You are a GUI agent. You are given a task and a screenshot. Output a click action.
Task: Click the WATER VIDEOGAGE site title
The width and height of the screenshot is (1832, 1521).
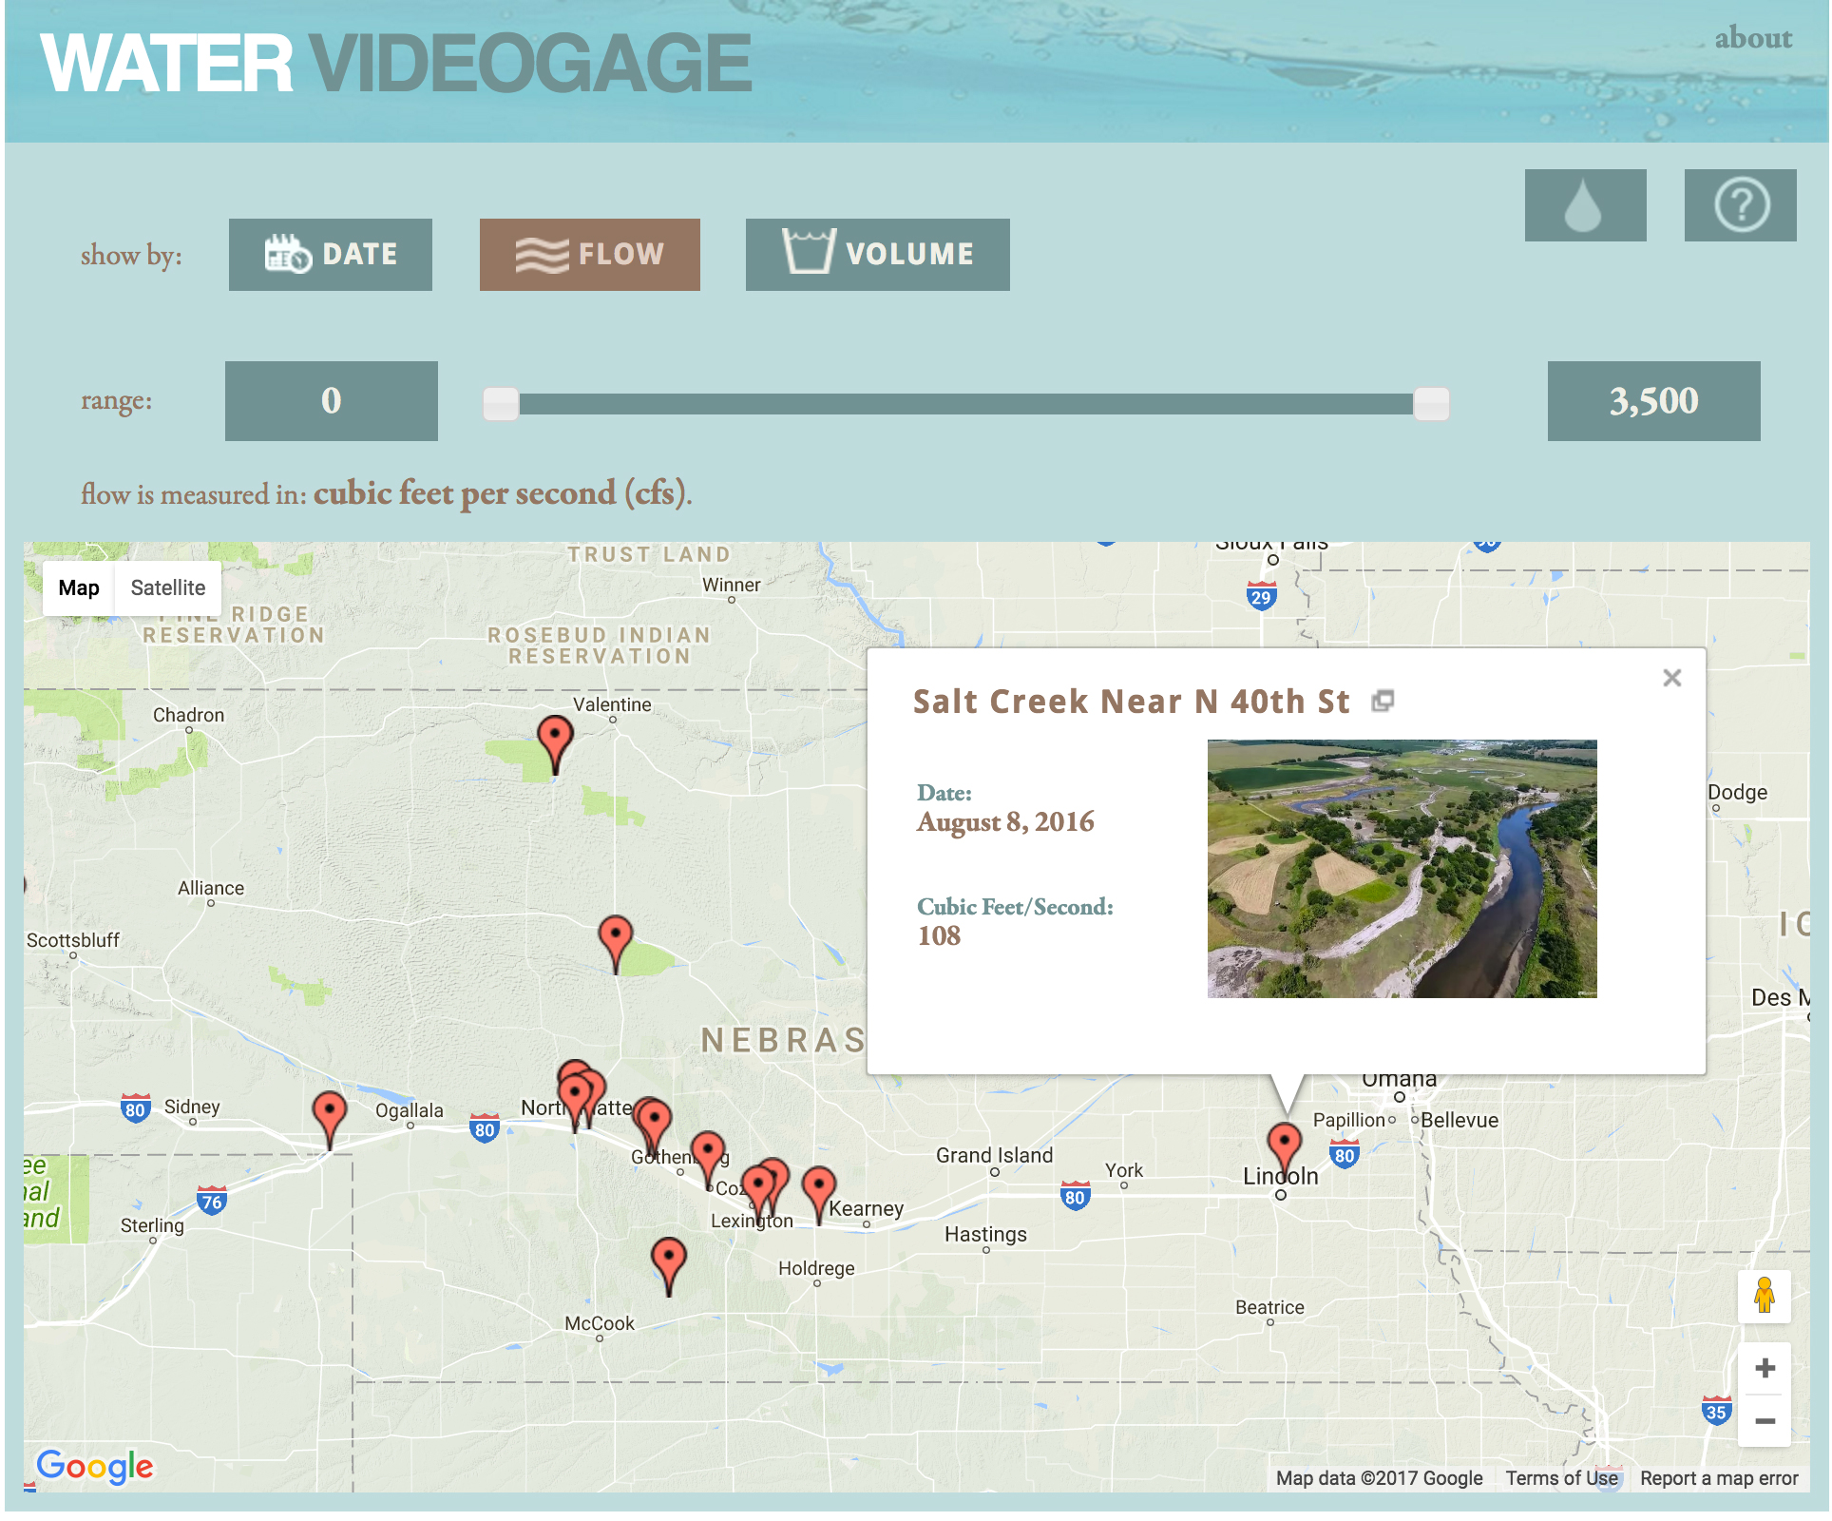point(396,64)
